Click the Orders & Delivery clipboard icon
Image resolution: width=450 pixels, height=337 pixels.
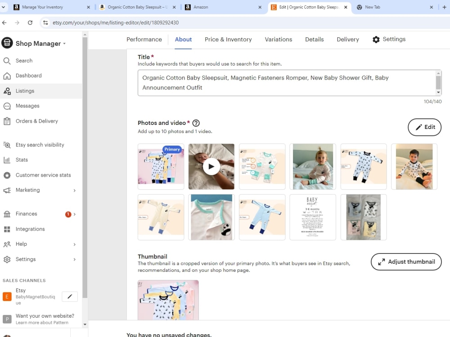pyautogui.click(x=7, y=121)
